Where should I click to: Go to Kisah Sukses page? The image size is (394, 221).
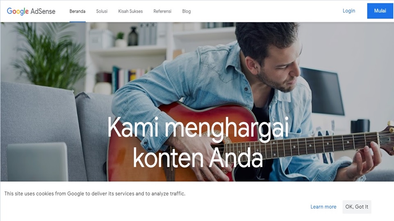(130, 11)
